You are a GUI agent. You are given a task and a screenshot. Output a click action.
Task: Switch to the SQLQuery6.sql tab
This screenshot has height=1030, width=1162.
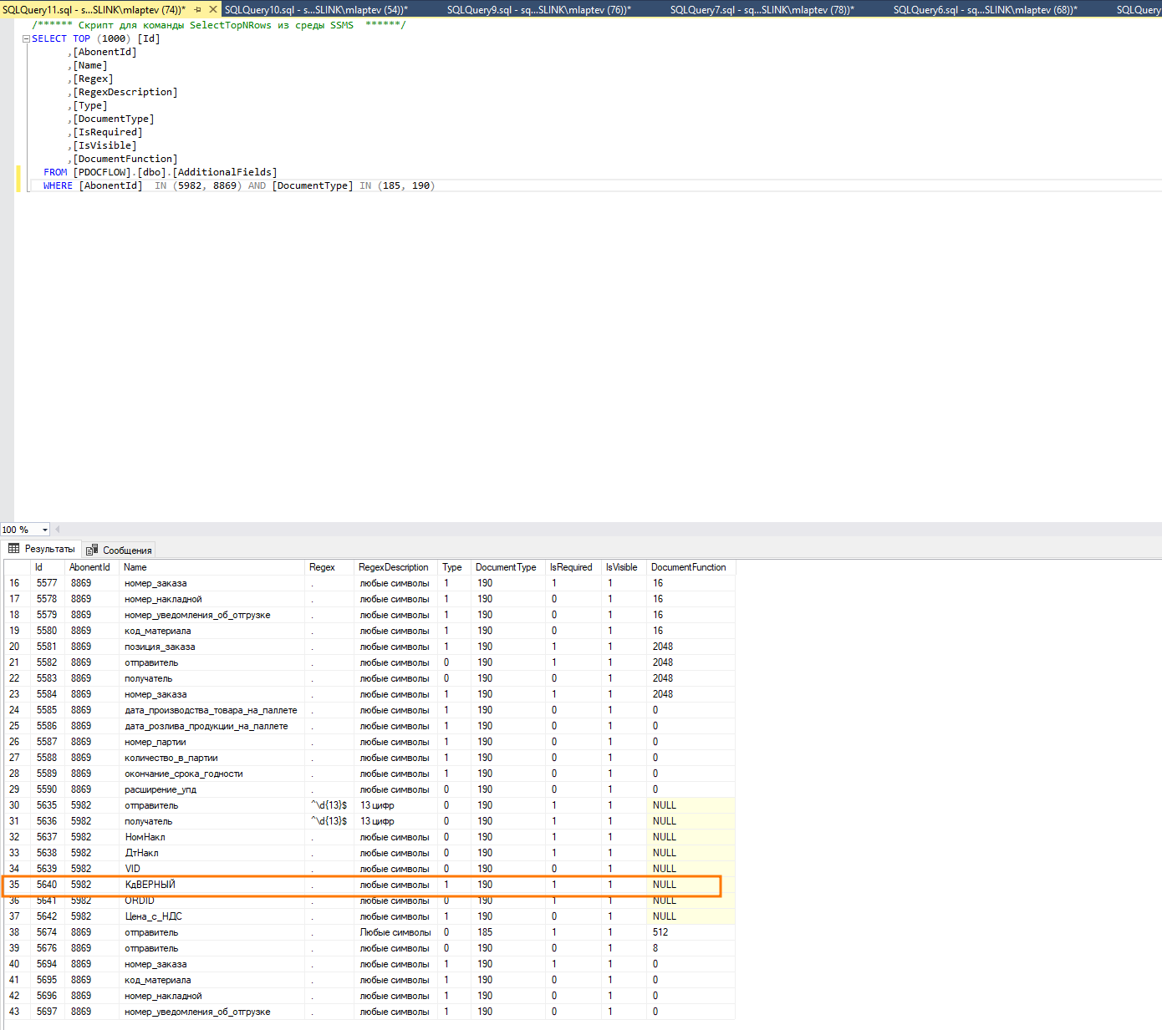pos(986,9)
